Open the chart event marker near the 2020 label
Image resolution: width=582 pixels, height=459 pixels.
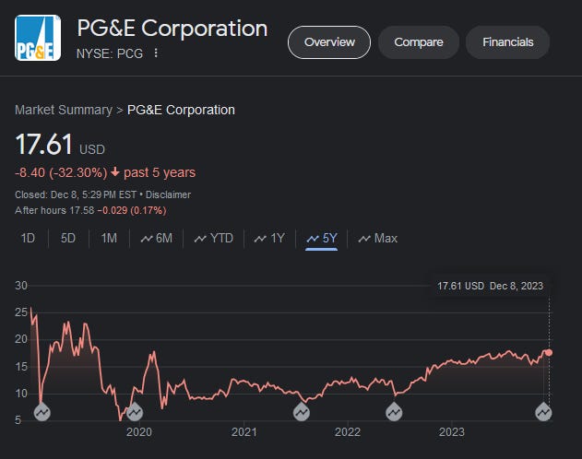tap(135, 412)
